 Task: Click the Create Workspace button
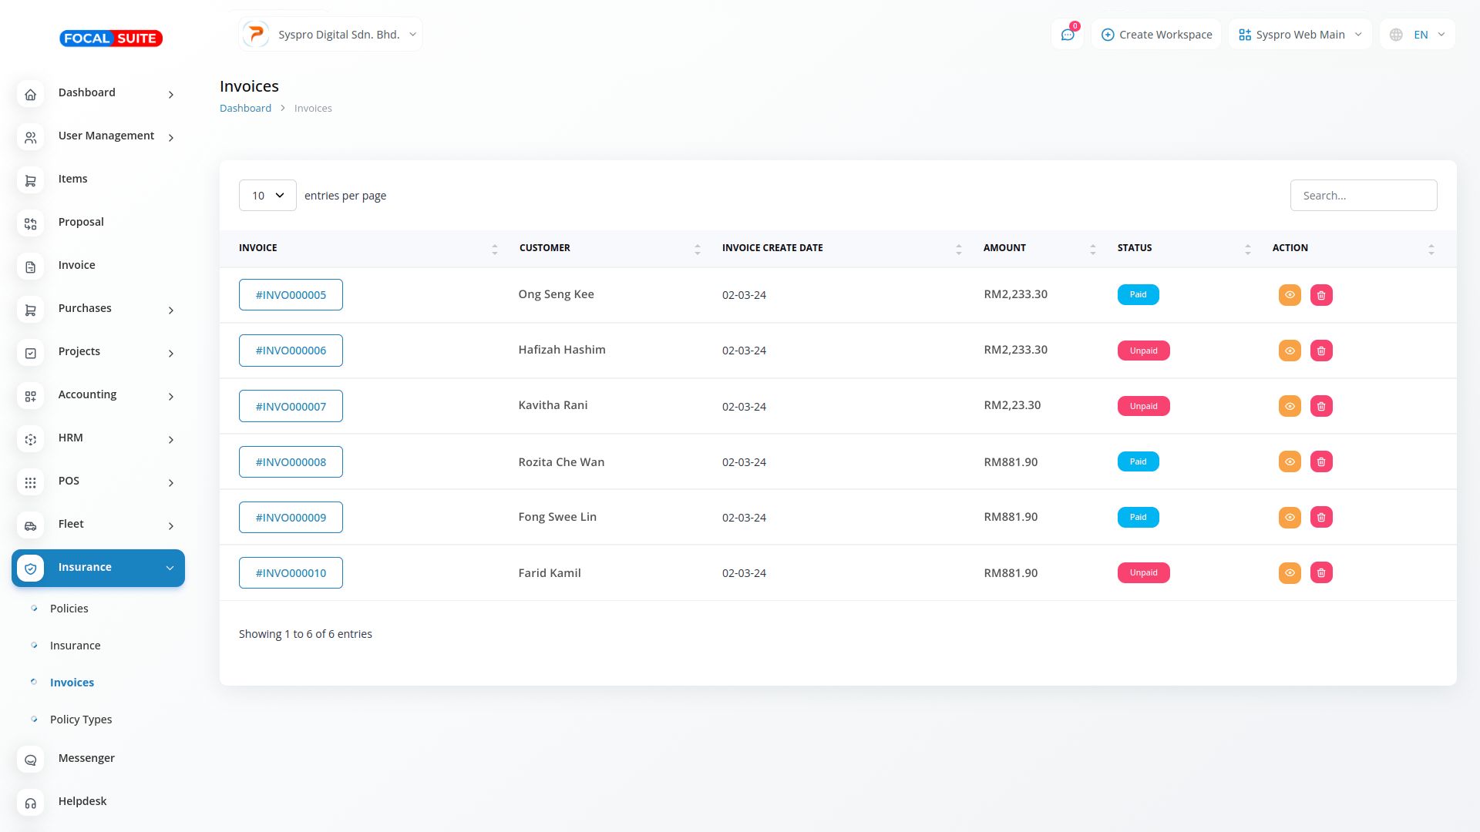[x=1156, y=35]
